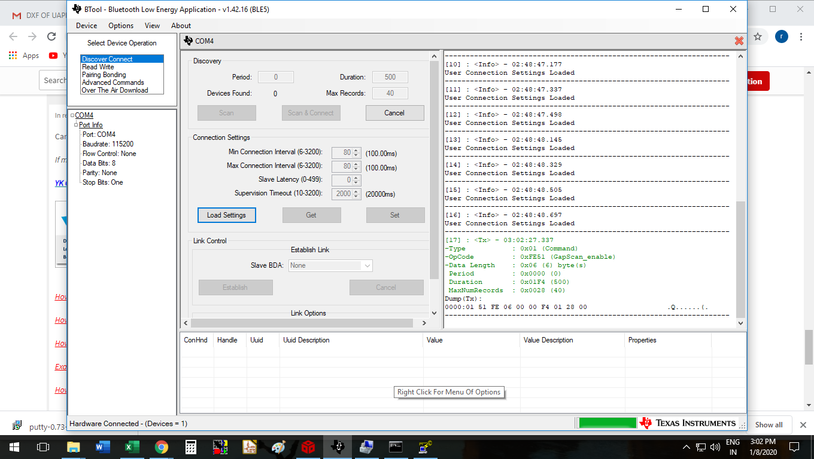Open the View menu
814x459 pixels.
point(153,26)
